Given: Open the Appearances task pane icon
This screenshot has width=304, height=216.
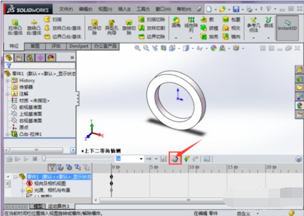Looking at the screenshot, I should 299,106.
